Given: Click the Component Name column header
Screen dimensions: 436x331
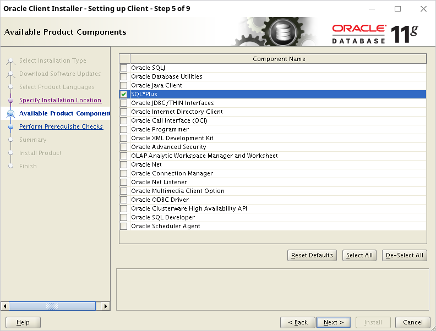Looking at the screenshot, I should 279,59.
